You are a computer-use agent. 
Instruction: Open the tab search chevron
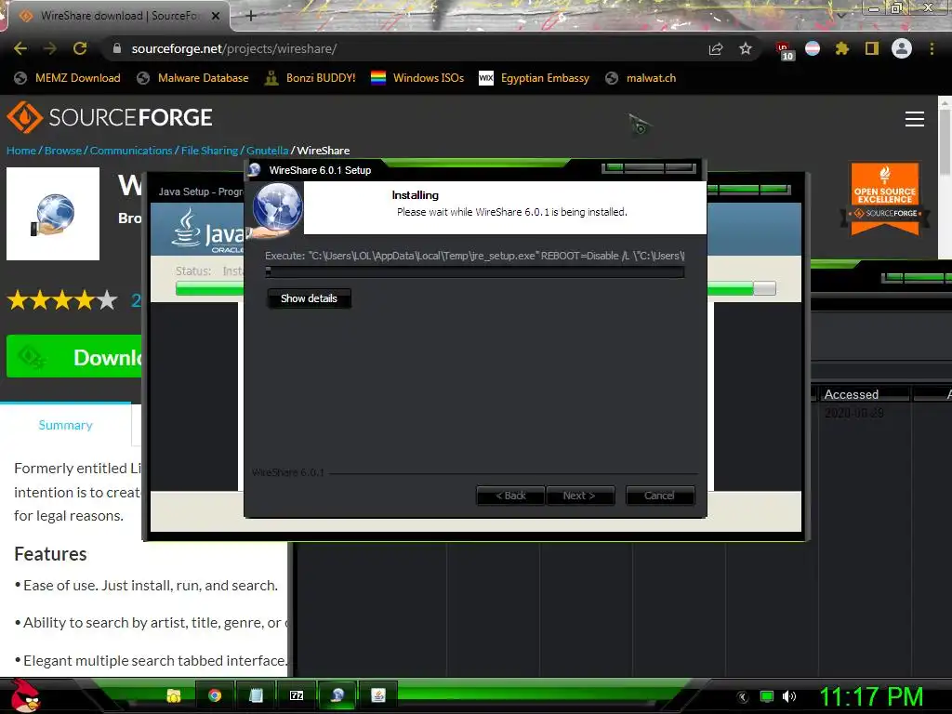click(x=841, y=15)
